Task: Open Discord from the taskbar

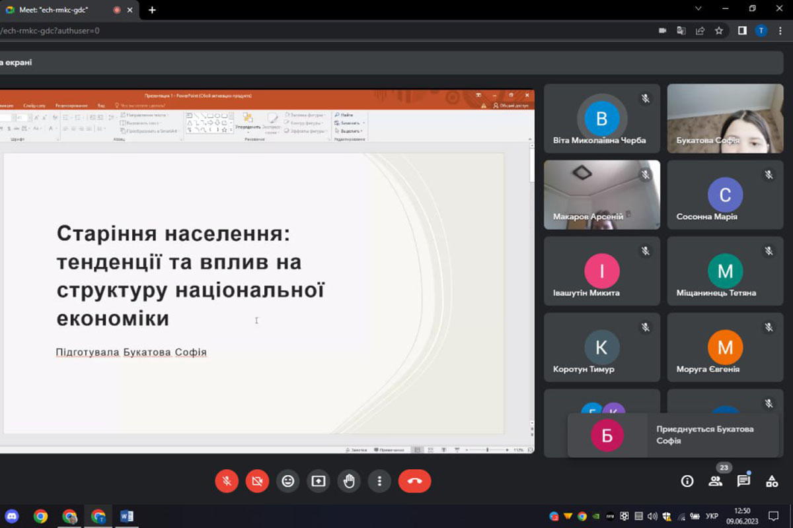Action: pyautogui.click(x=12, y=516)
